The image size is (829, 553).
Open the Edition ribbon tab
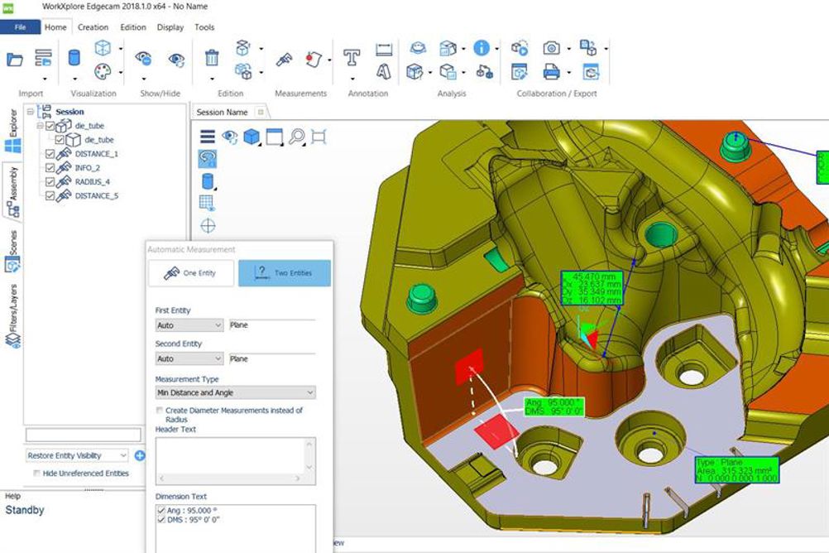pyautogui.click(x=133, y=27)
